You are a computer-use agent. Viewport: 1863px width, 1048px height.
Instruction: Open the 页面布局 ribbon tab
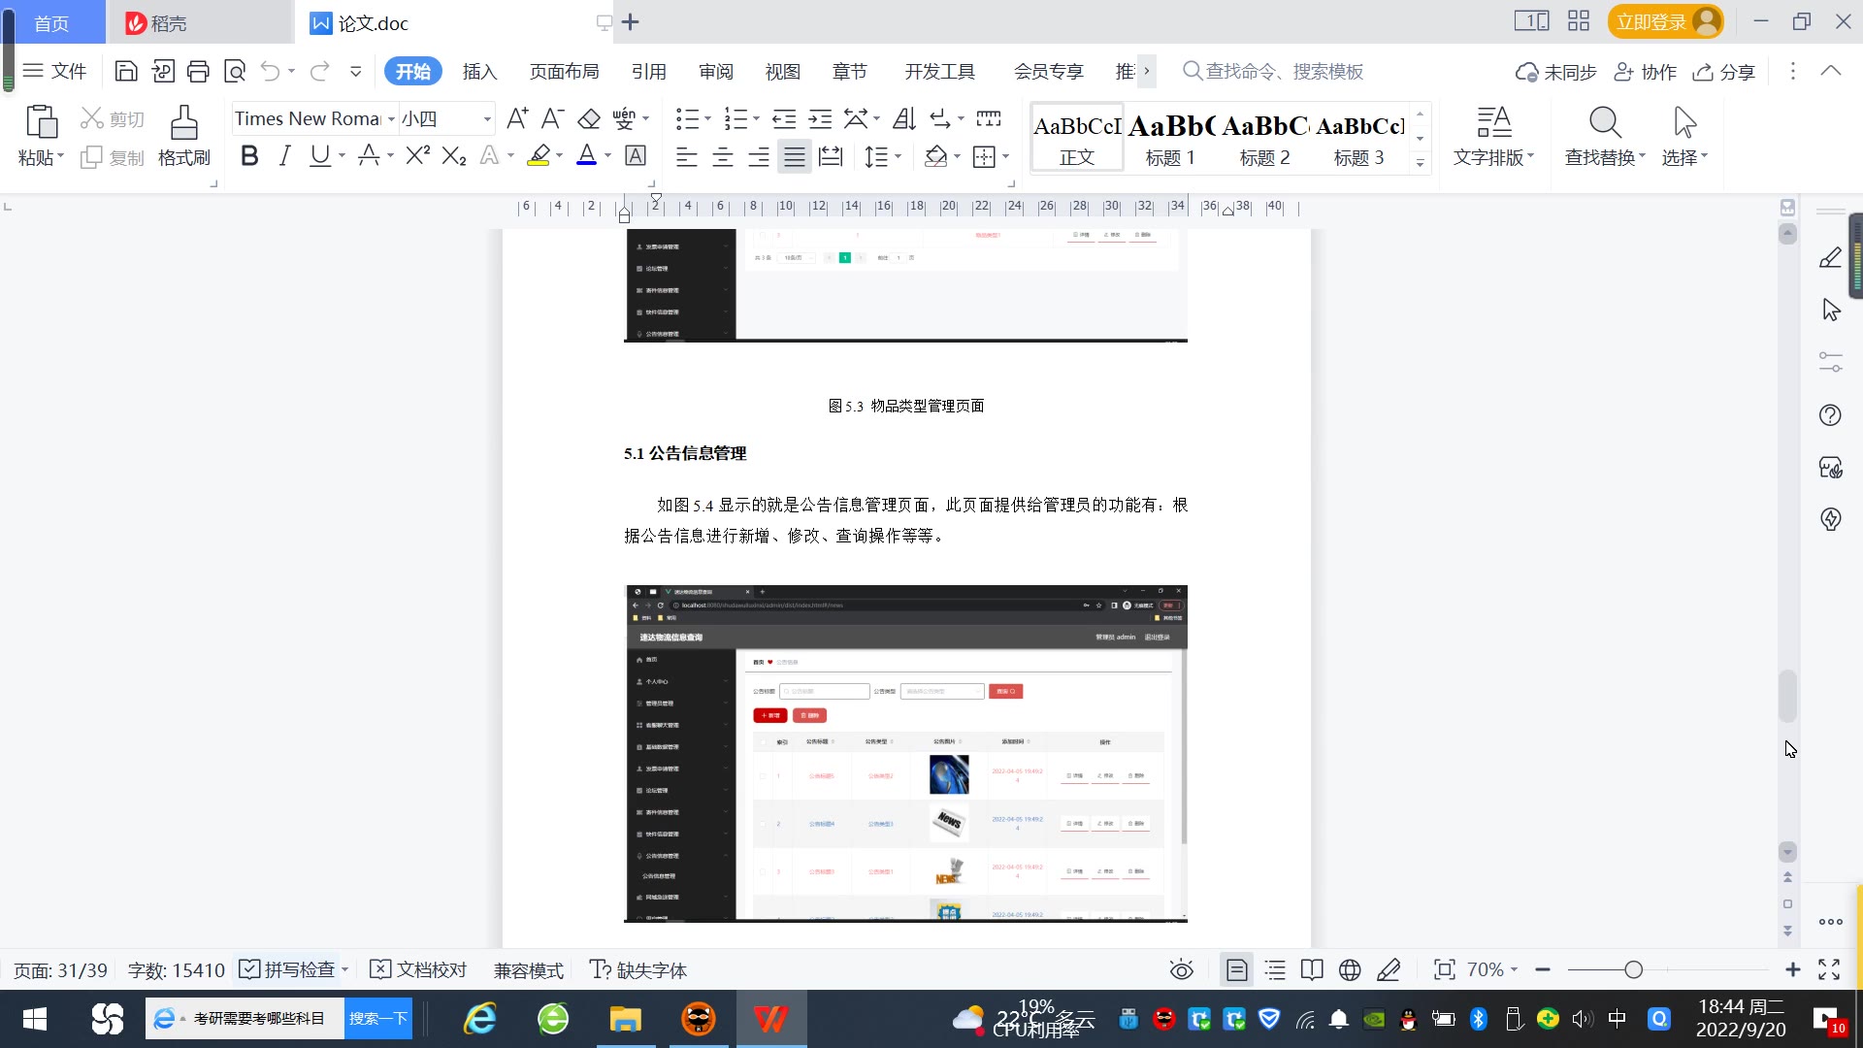pyautogui.click(x=564, y=72)
